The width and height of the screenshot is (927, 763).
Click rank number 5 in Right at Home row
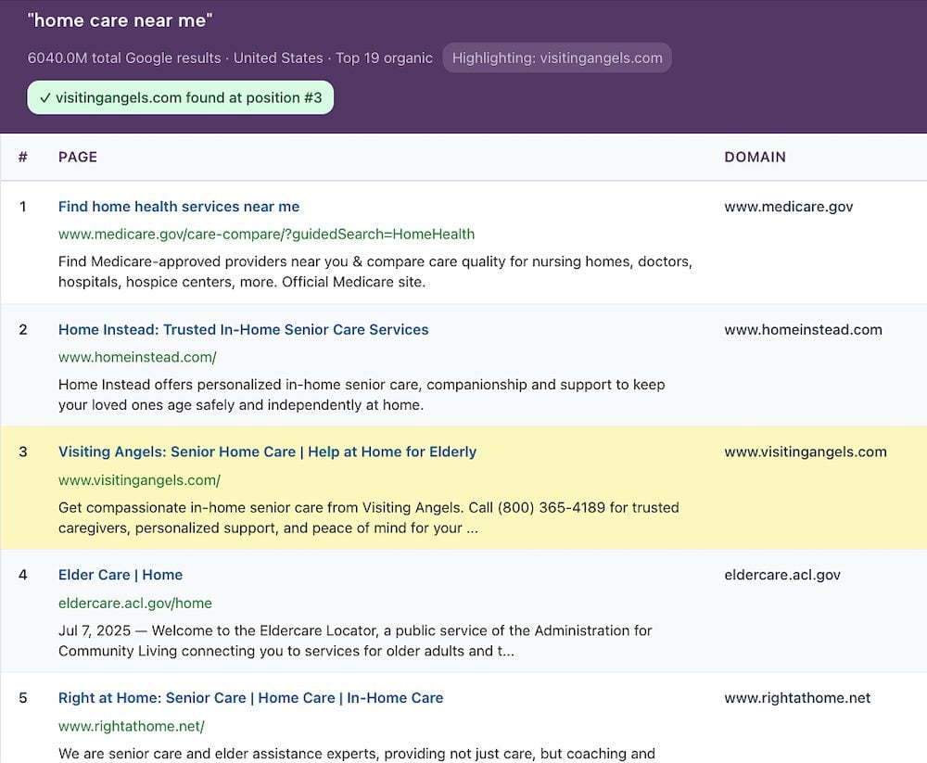point(23,698)
